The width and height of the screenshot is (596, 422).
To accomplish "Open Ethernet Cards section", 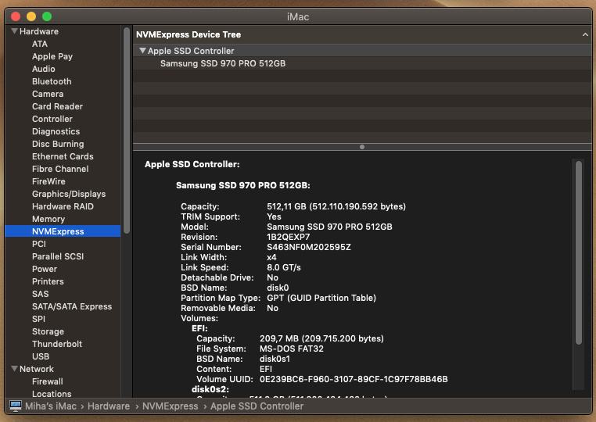I will 63,156.
